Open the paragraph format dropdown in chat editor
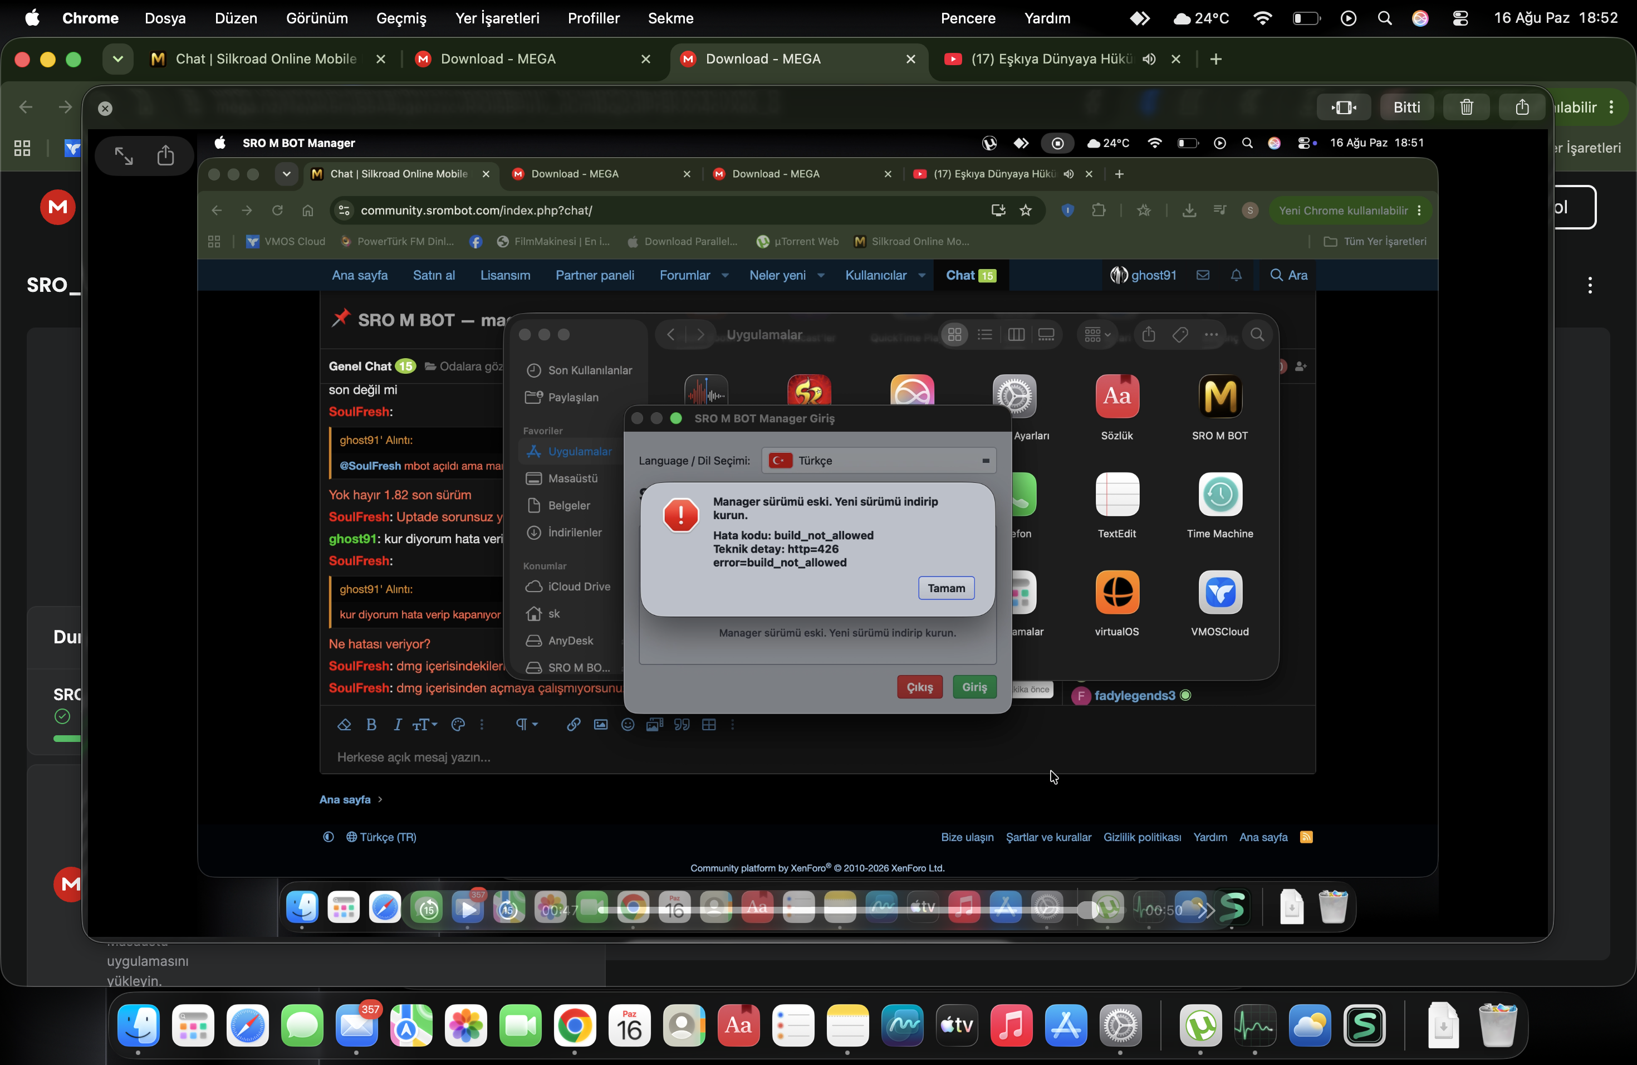1637x1065 pixels. tap(526, 725)
